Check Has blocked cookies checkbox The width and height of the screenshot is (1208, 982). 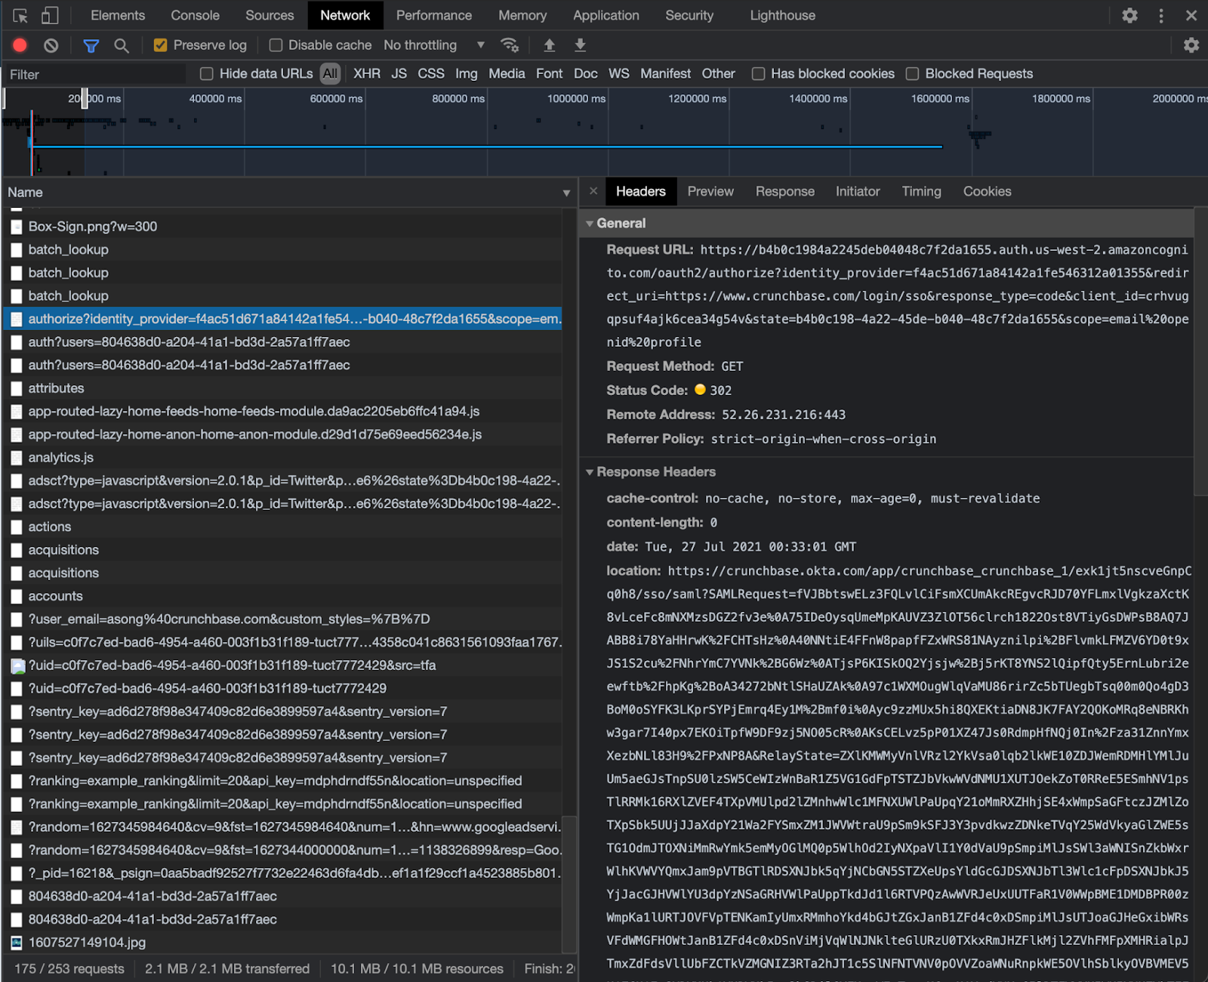coord(759,73)
